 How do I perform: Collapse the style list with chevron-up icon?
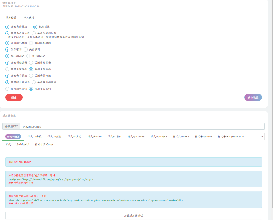(x=261, y=137)
